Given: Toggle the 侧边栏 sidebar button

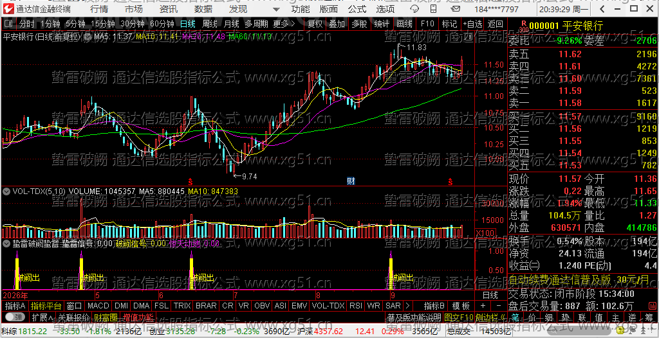Looking at the screenshot, I should [490, 317].
